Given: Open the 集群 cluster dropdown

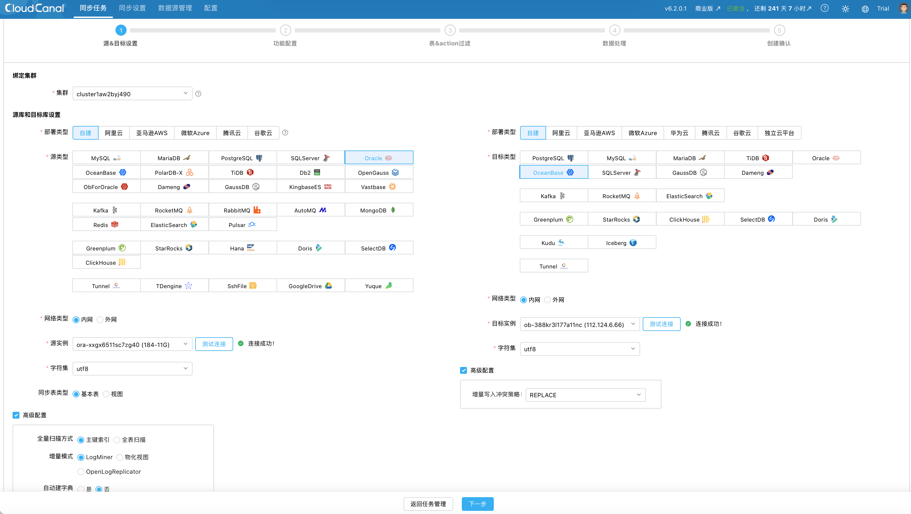Looking at the screenshot, I should click(132, 94).
